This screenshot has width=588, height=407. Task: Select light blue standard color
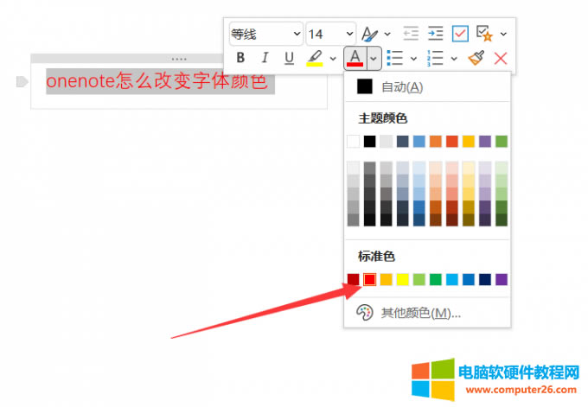(452, 279)
